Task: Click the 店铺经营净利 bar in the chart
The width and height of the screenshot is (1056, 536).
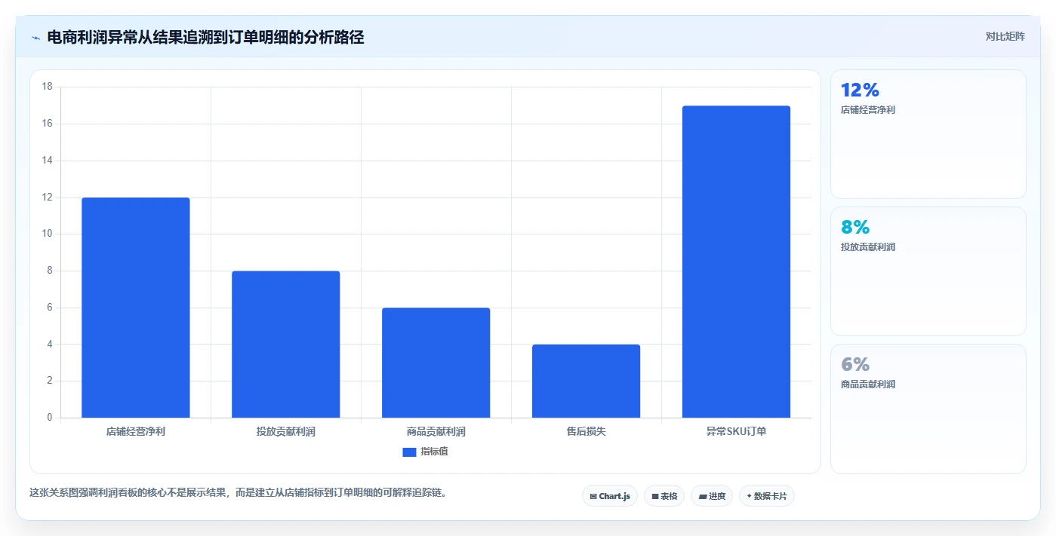Action: point(136,308)
